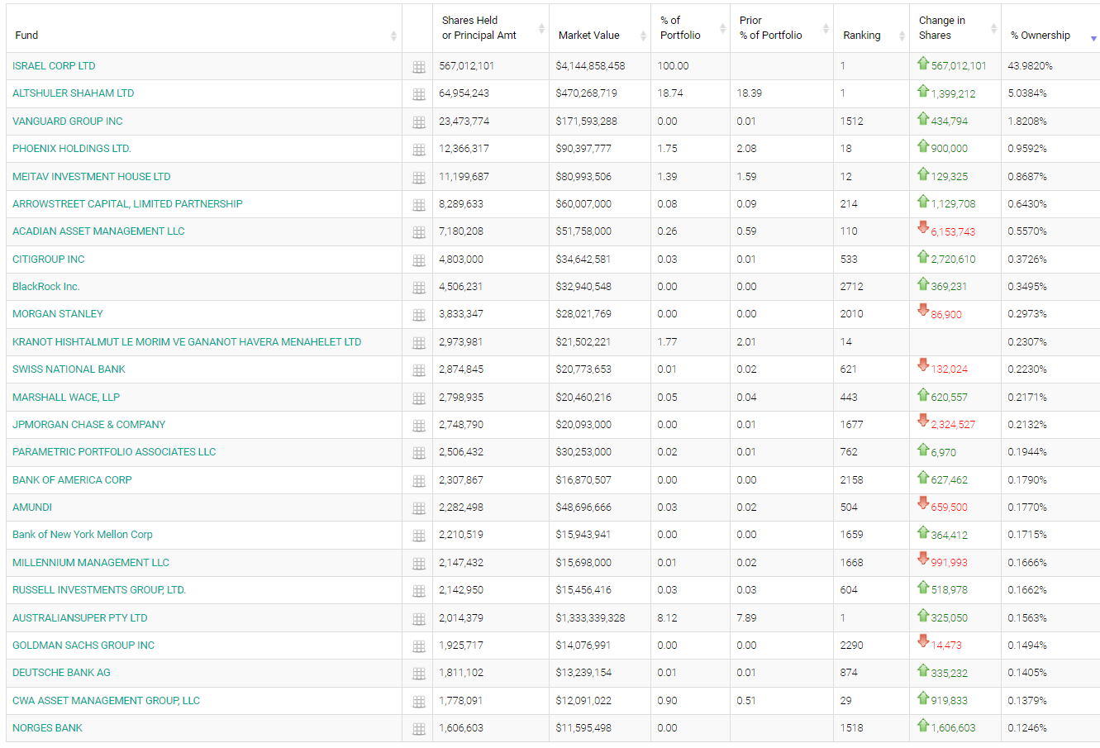Open CWA ASSET MANAGEMENT GROUP, LLC link
The width and height of the screenshot is (1100, 748).
pos(106,701)
